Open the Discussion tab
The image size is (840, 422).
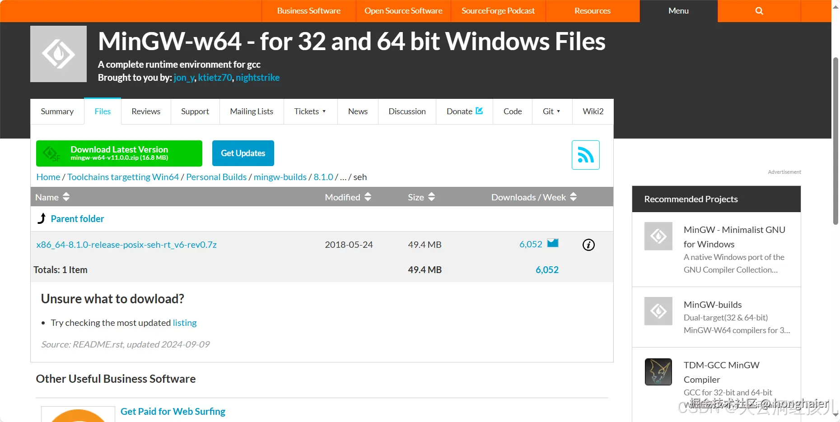click(407, 111)
